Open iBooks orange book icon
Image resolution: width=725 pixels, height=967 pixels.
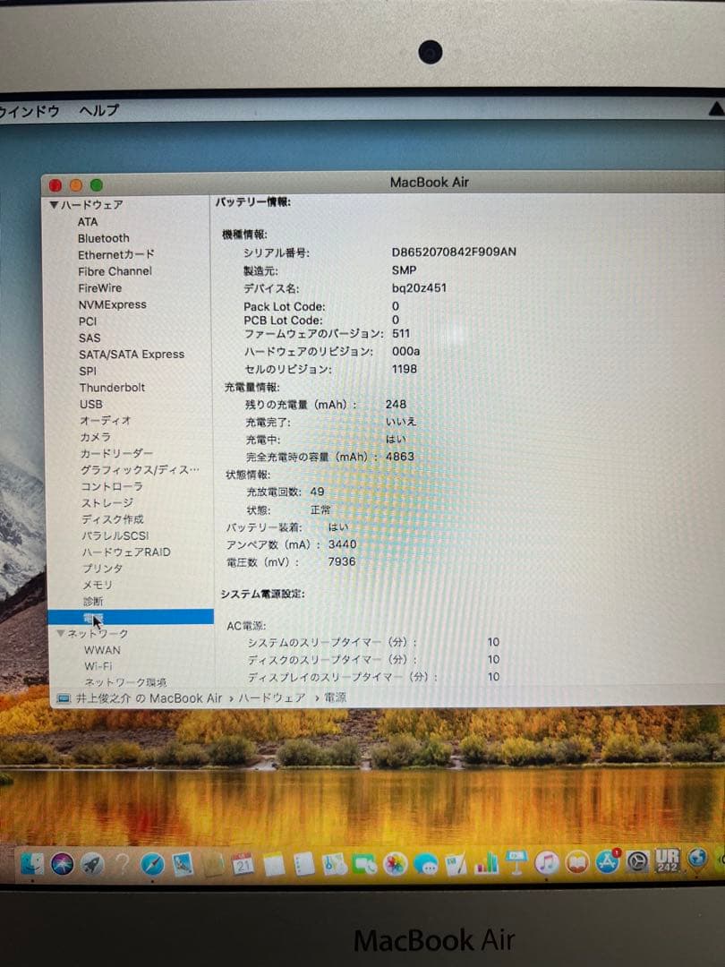pyautogui.click(x=577, y=862)
